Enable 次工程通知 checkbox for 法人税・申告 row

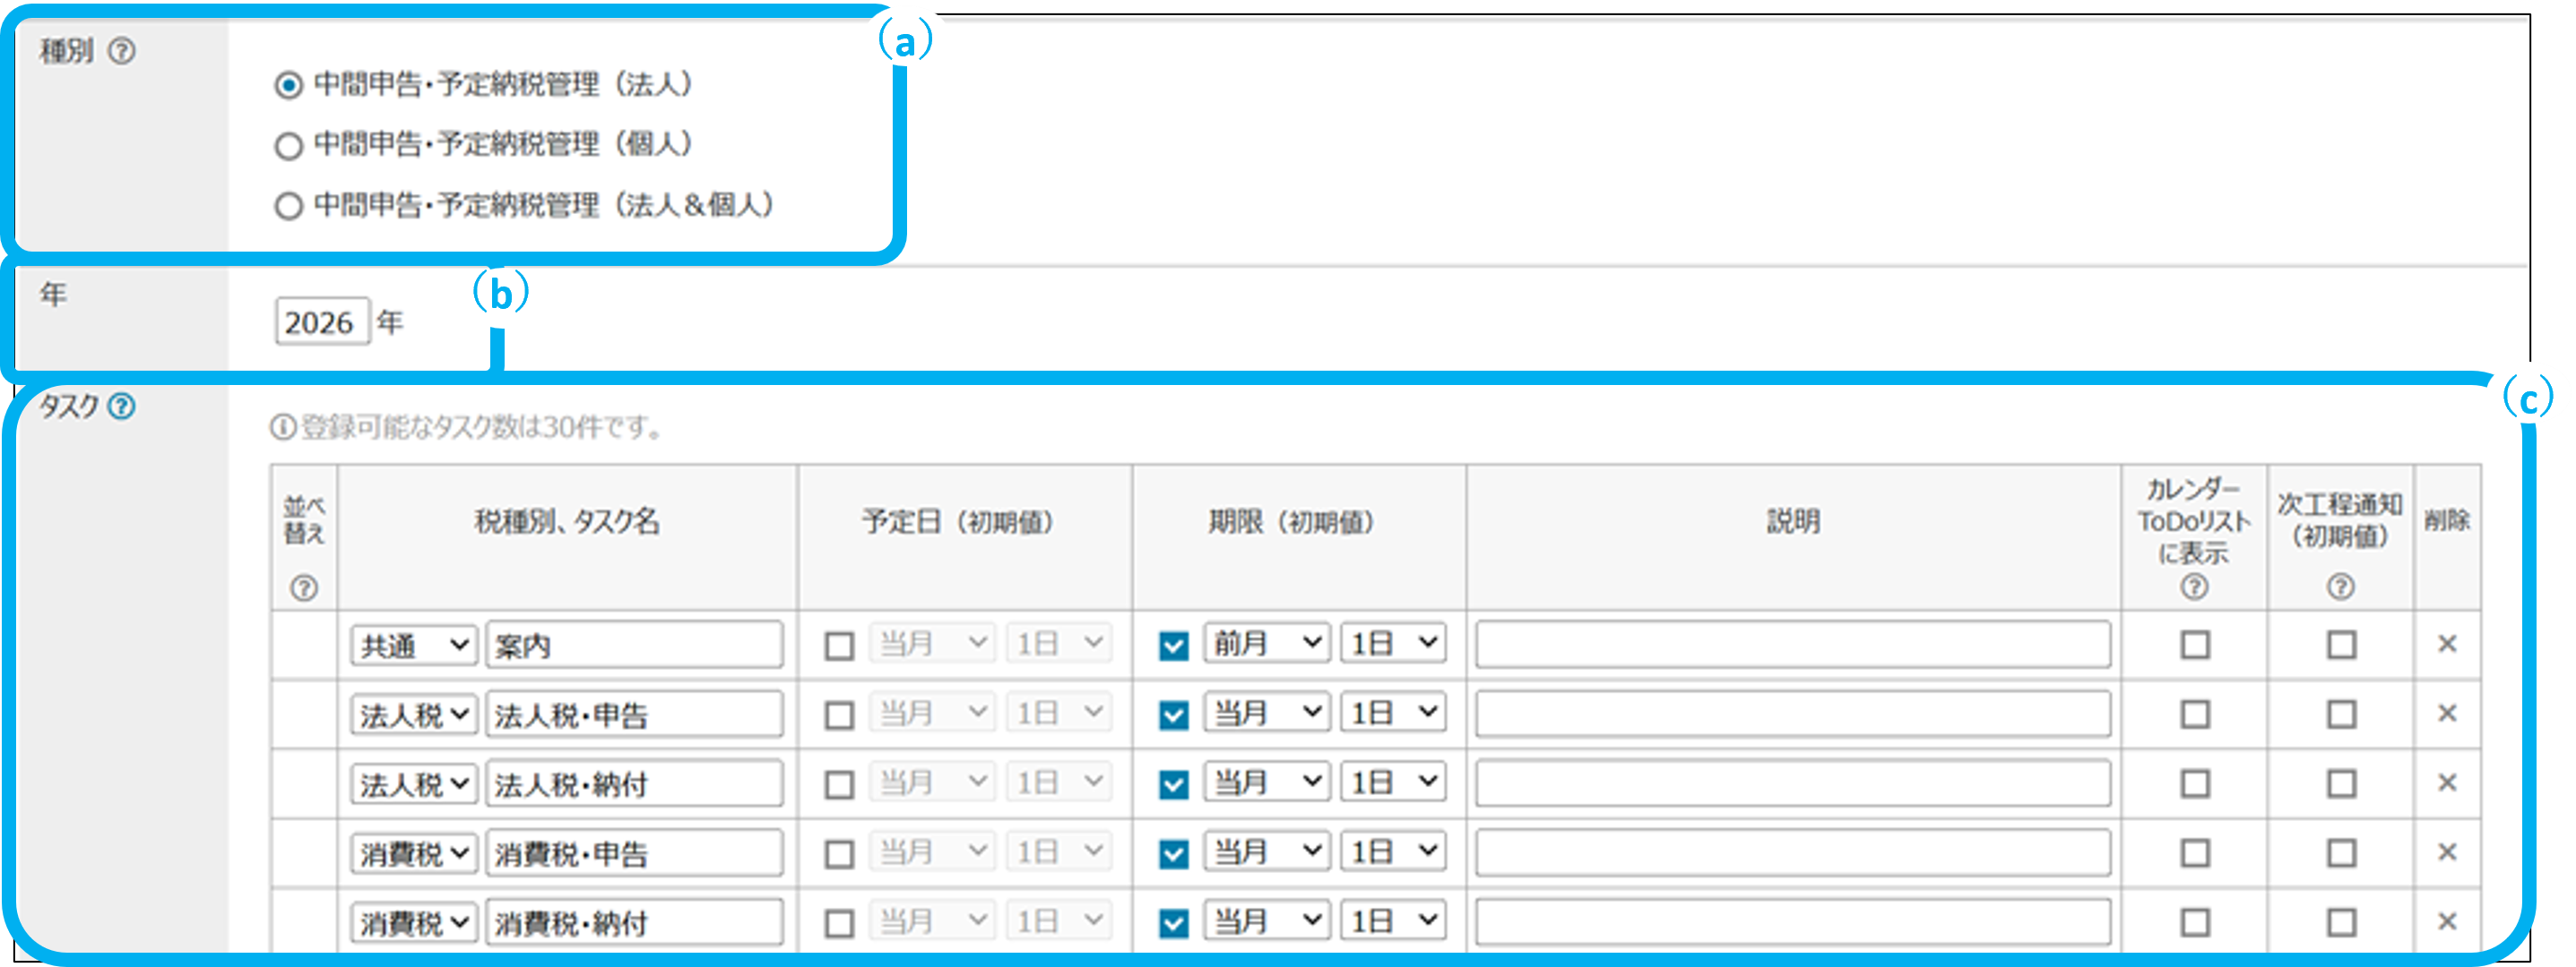tap(2341, 715)
